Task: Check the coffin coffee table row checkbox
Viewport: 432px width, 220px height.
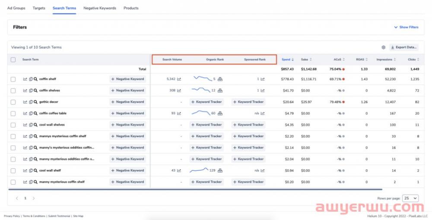Action: 13,113
